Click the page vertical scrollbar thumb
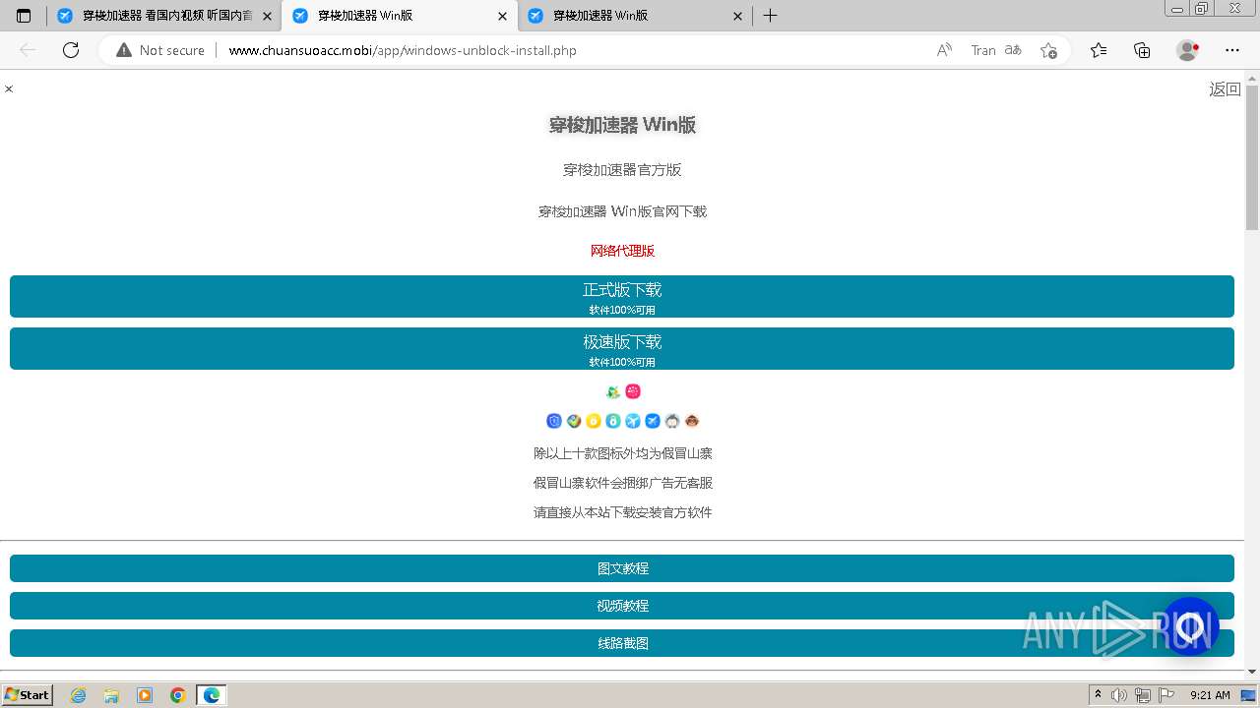This screenshot has height=708, width=1260. click(x=1252, y=157)
